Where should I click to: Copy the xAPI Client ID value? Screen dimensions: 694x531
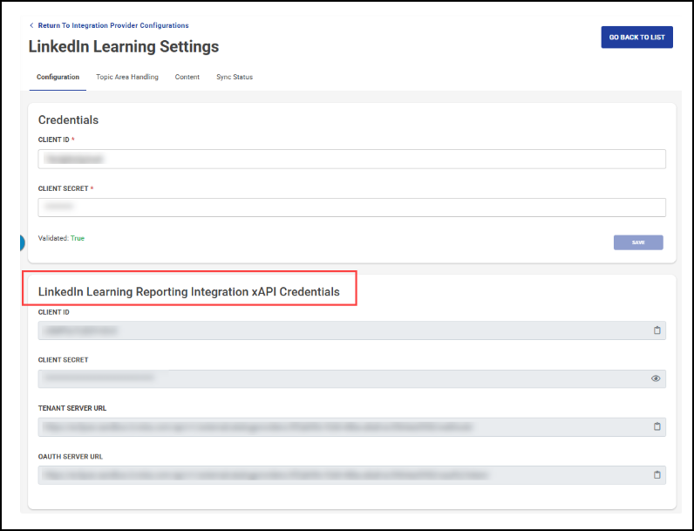click(657, 330)
